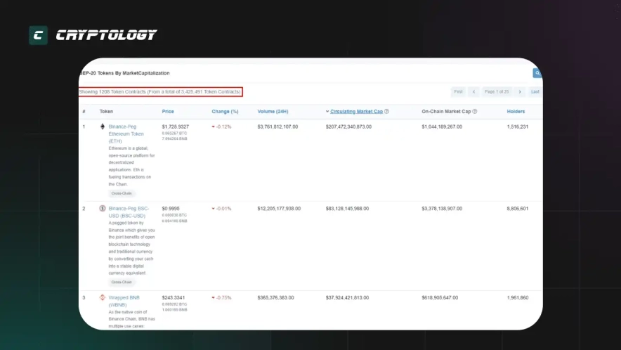Viewport: 621px width, 350px height.
Task: Jump to the Last page
Action: [x=535, y=91]
